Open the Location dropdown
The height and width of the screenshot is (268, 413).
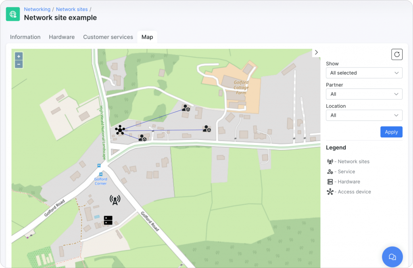364,115
